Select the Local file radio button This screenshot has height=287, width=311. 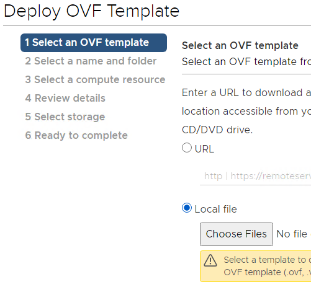pyautogui.click(x=187, y=208)
